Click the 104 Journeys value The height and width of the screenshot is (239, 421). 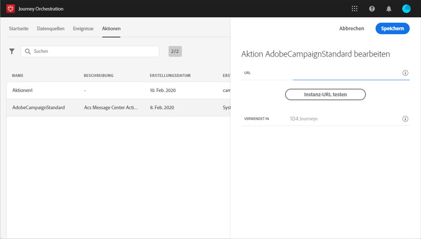click(x=303, y=119)
